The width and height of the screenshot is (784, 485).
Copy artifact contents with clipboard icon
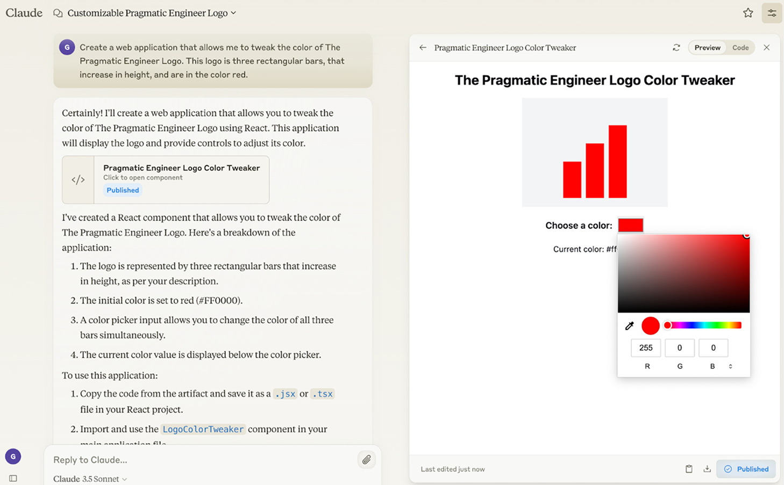(689, 469)
